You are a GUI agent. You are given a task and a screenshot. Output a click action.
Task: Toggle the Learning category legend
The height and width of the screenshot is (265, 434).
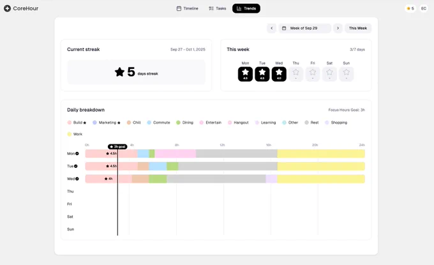coord(266,123)
